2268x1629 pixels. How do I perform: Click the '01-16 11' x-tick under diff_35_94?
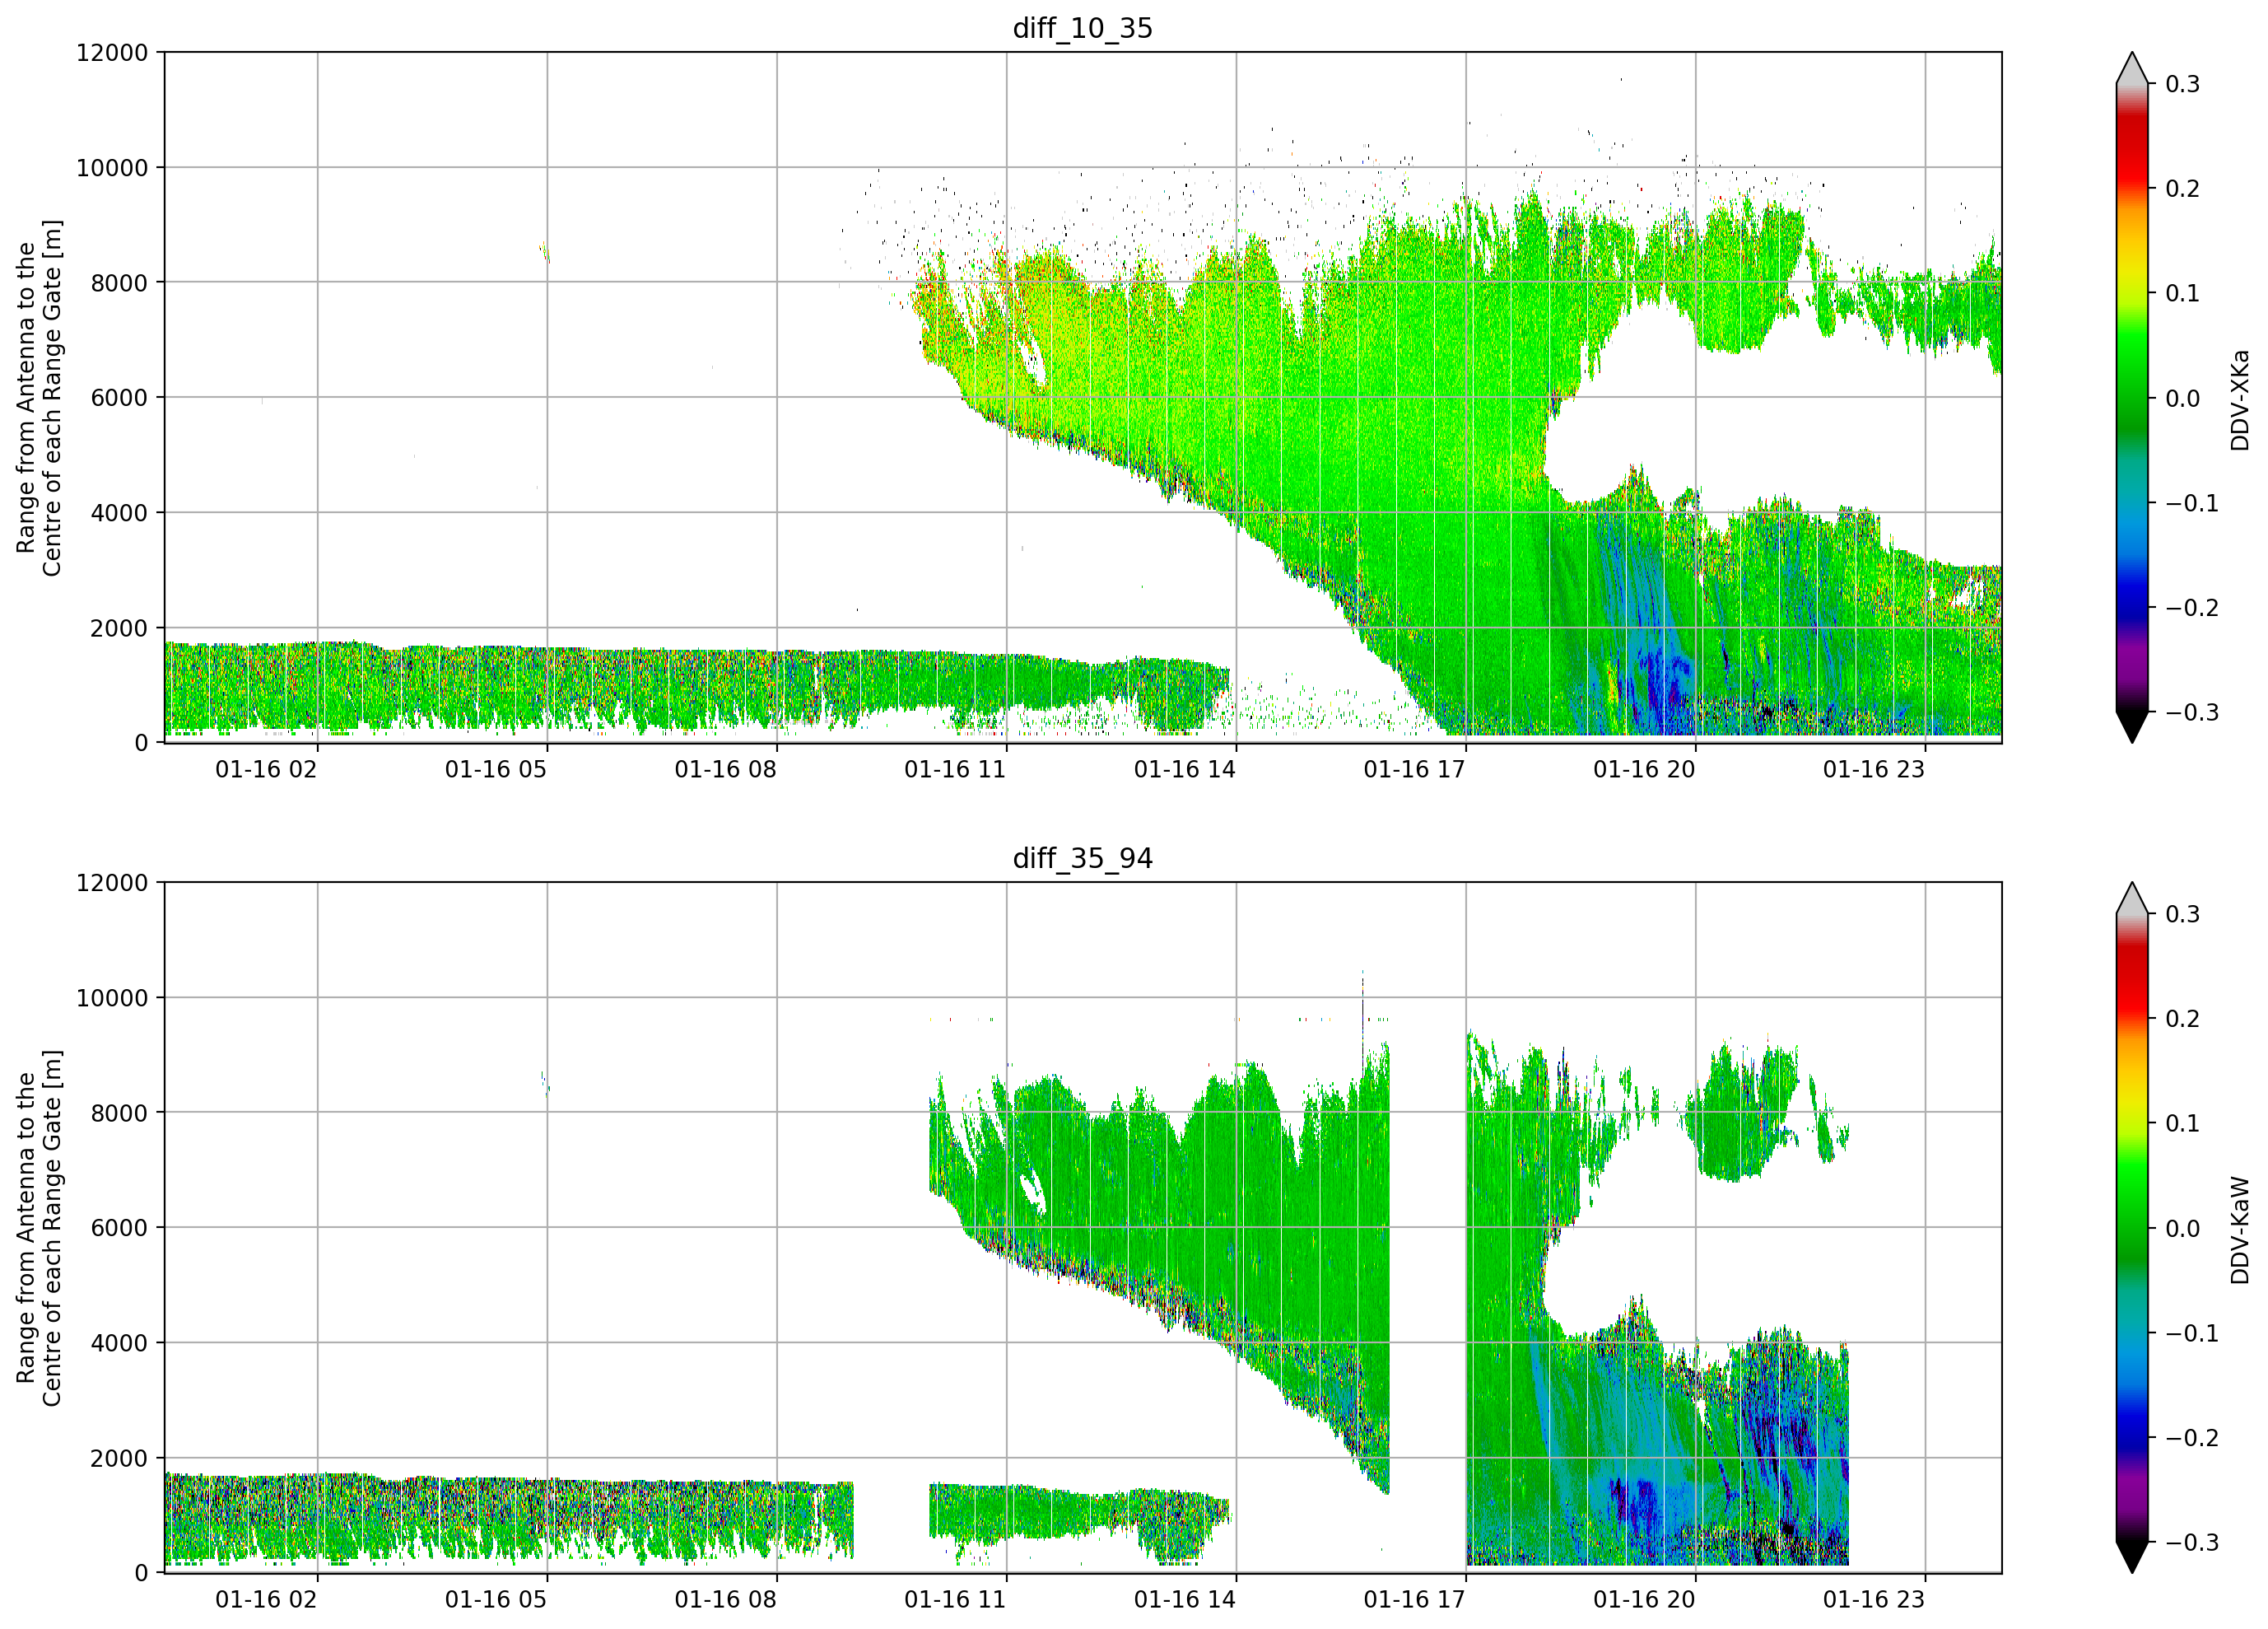[x=955, y=1600]
